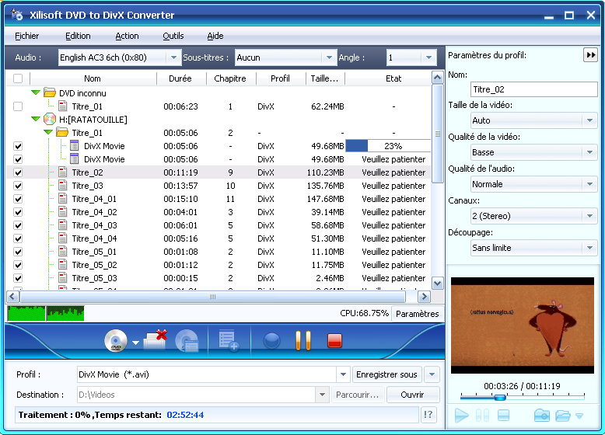Uncheck the Titre_04_03 checkbox

[18, 225]
